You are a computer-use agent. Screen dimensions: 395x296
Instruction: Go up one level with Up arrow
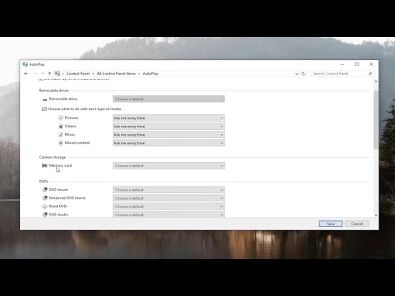tap(49, 73)
